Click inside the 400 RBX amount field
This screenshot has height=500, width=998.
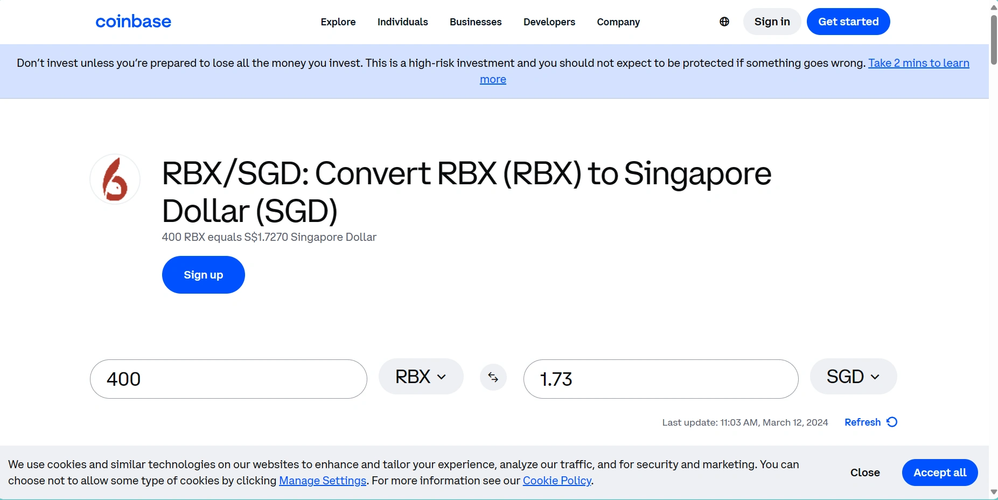228,379
